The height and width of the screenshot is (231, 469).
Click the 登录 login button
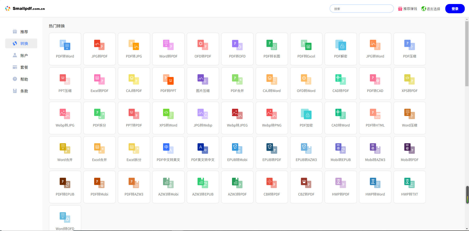click(455, 9)
